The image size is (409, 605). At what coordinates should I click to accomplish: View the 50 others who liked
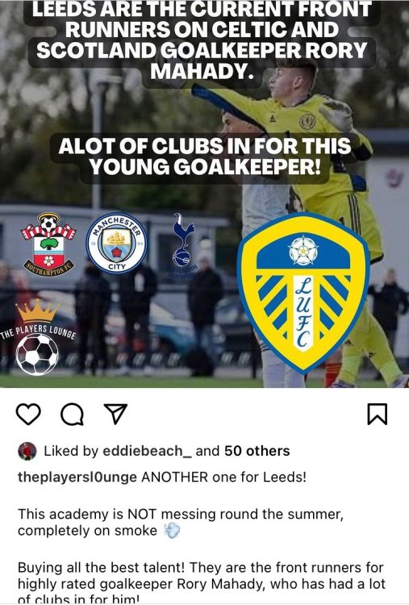point(257,451)
